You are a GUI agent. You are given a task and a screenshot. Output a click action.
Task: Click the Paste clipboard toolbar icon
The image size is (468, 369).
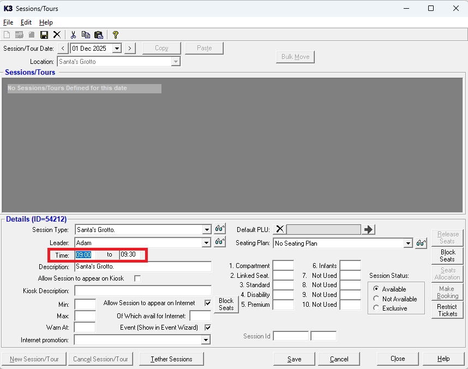99,35
